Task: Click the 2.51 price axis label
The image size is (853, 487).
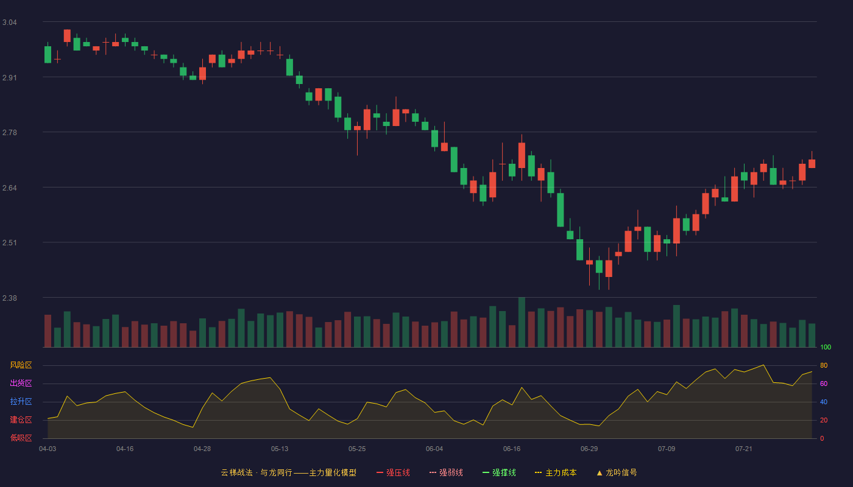Action: pyautogui.click(x=10, y=243)
